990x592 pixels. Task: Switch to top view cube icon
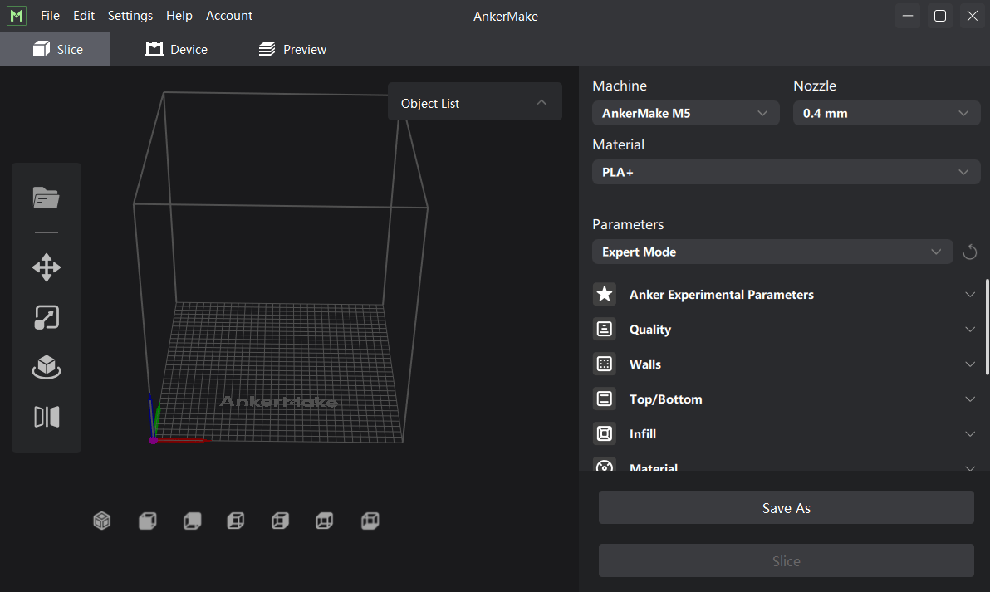pyautogui.click(x=325, y=521)
